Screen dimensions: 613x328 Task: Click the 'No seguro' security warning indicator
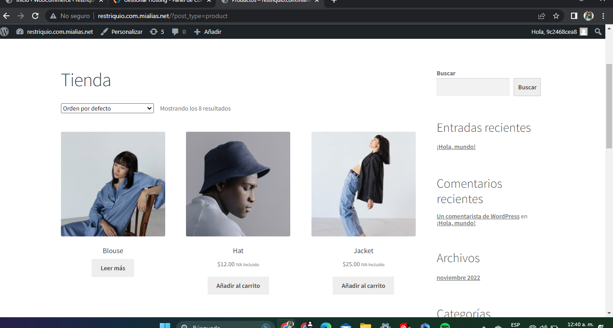coord(70,16)
